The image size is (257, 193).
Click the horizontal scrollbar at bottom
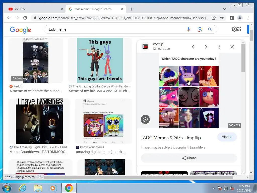click(139, 177)
